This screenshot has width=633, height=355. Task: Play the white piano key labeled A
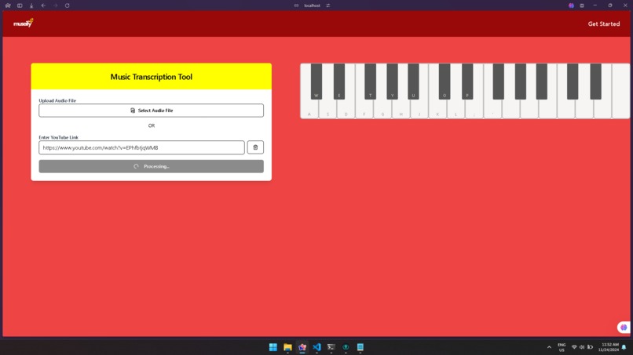(309, 110)
